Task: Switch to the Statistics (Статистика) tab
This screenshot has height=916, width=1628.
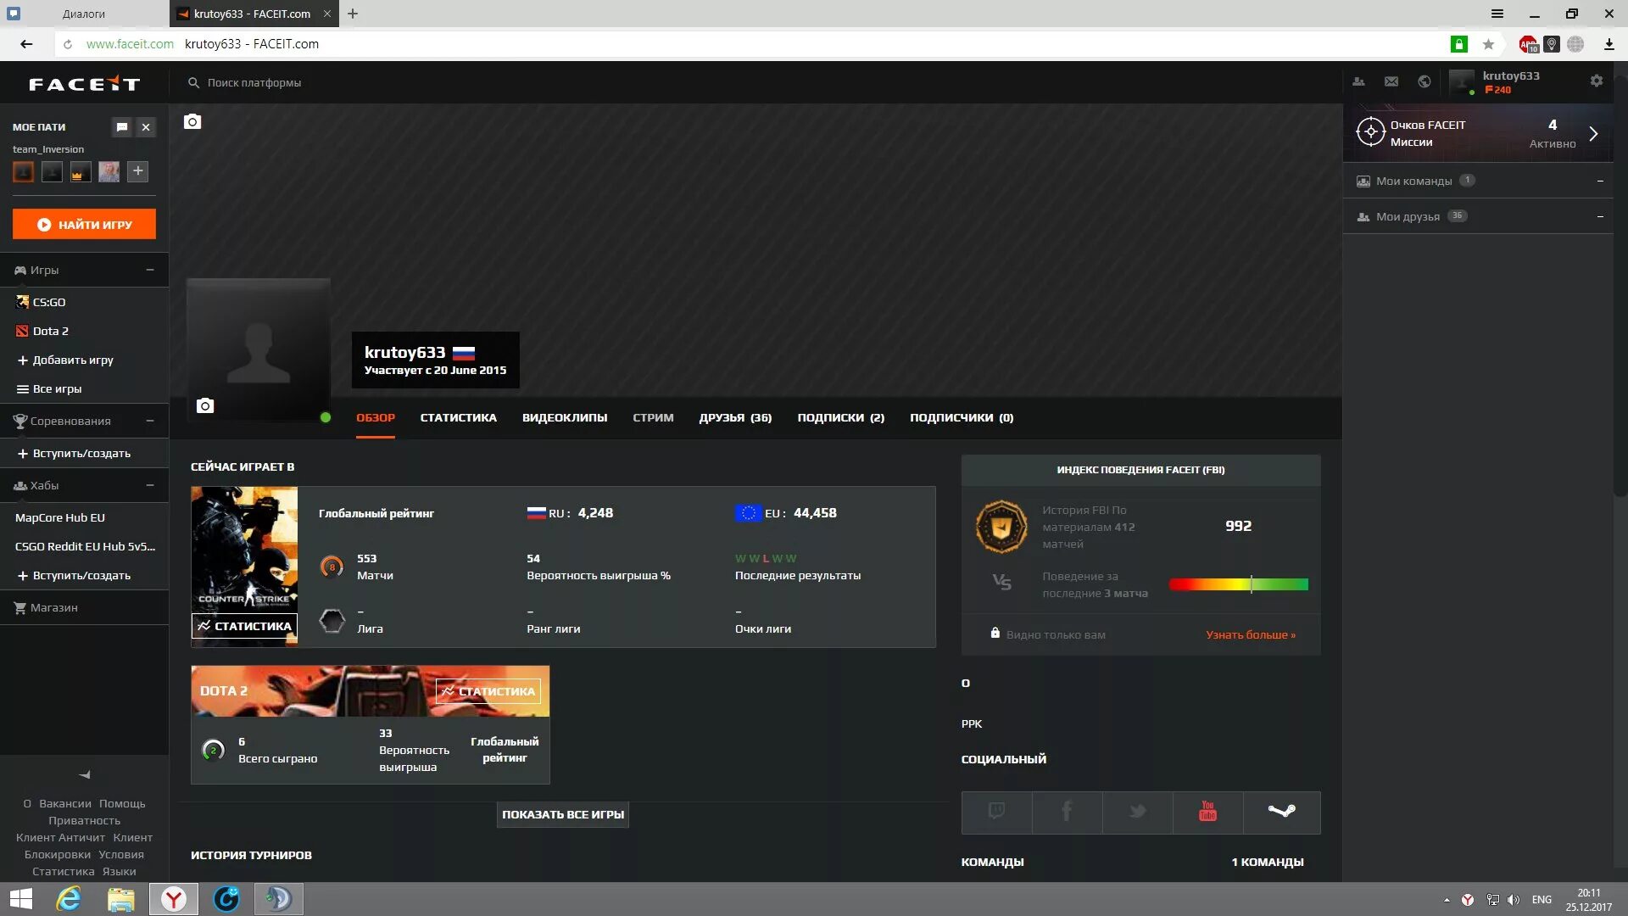Action: (458, 417)
